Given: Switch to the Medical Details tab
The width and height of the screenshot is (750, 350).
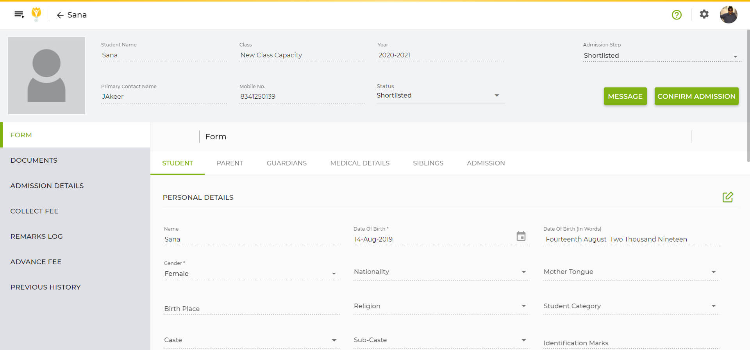Looking at the screenshot, I should [x=359, y=163].
